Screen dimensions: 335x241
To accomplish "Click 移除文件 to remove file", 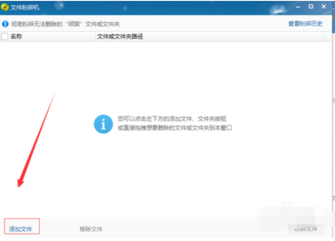I will 91,229.
